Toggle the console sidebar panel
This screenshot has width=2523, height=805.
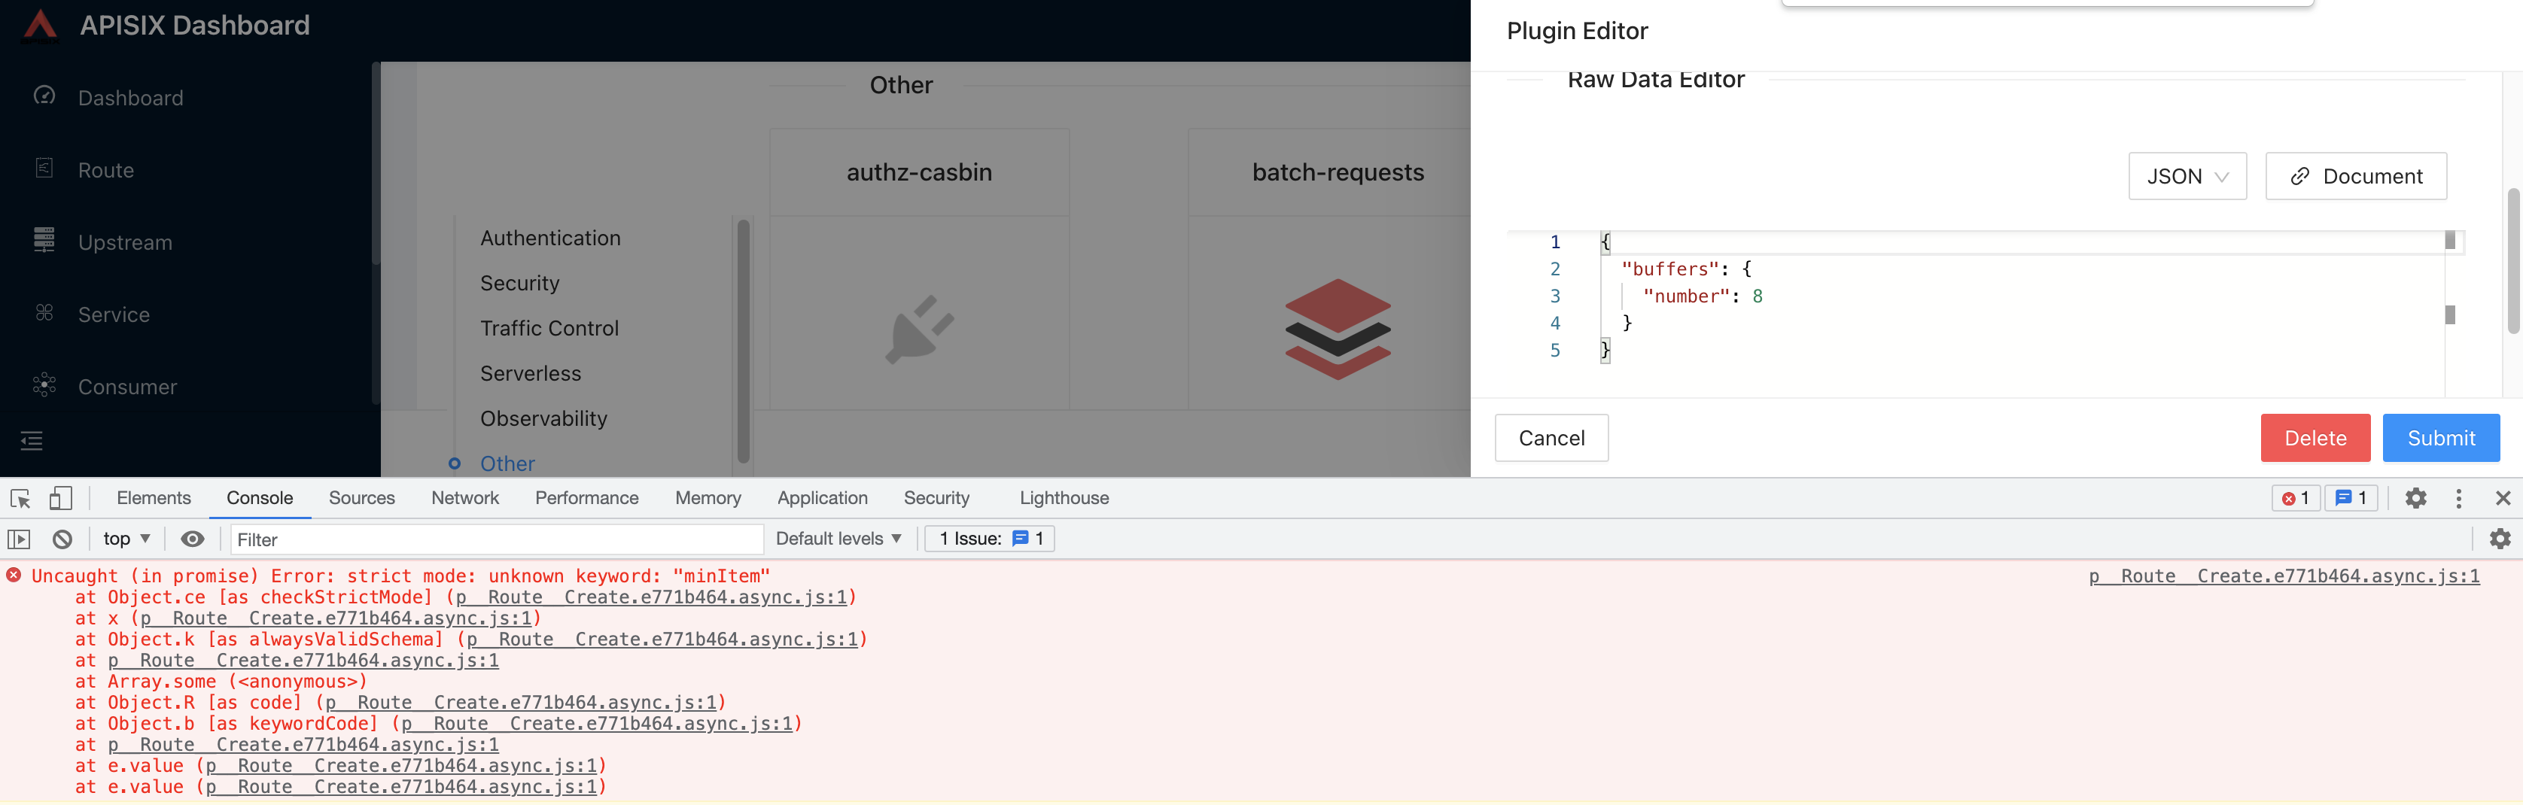coord(19,539)
